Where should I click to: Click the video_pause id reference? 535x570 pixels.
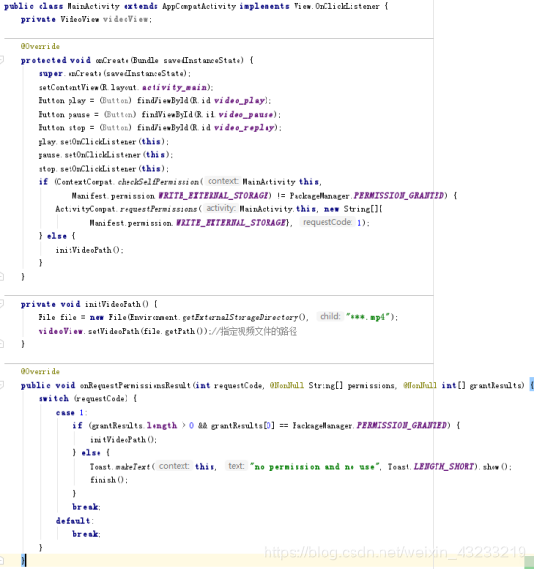(x=246, y=115)
